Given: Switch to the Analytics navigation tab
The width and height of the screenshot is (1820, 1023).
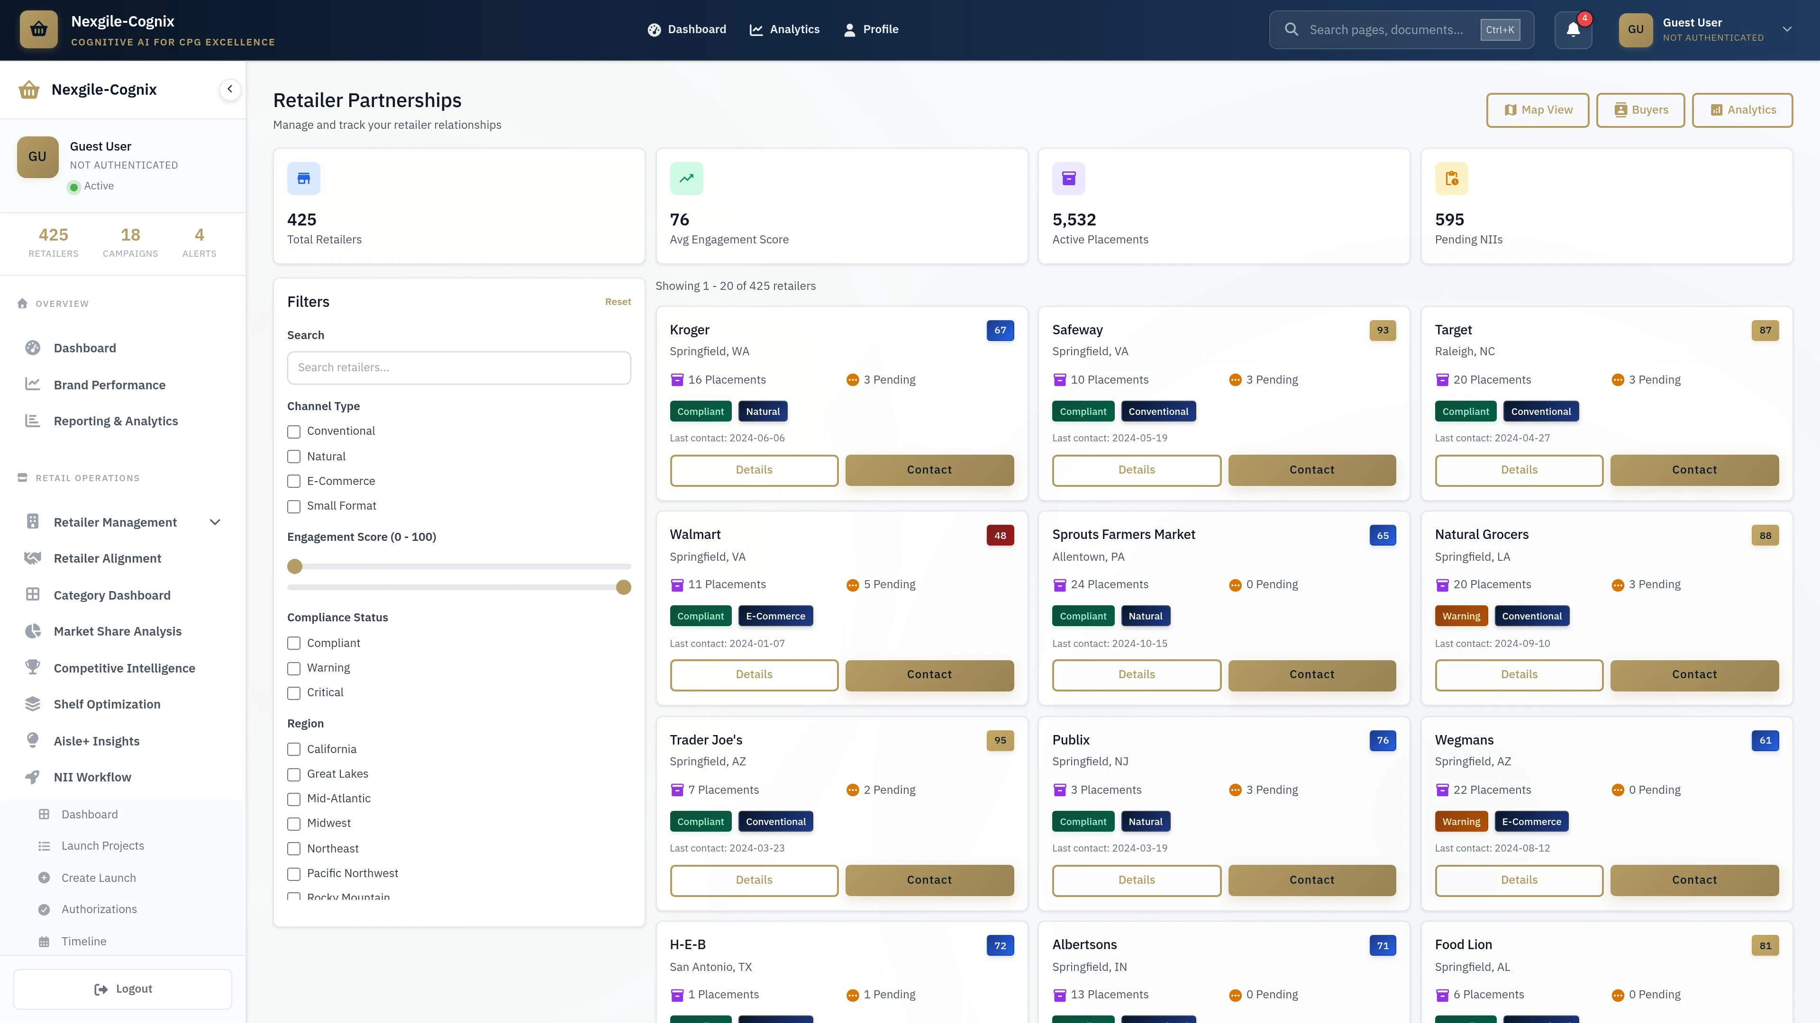Looking at the screenshot, I should click(784, 29).
